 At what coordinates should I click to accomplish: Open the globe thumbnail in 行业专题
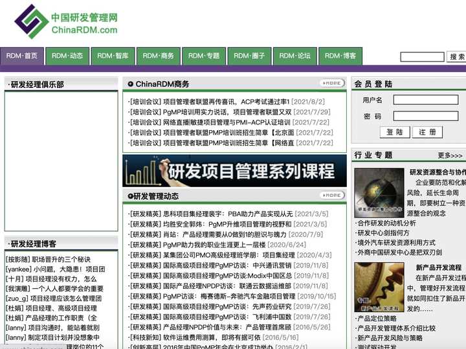click(379, 193)
